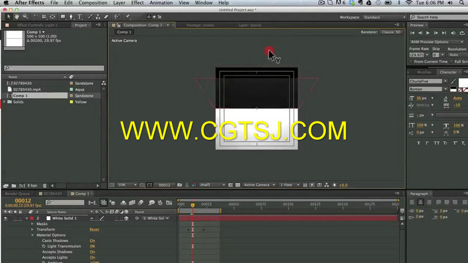468x263 pixels.
Task: Select the Eraser tool
Action: tap(106, 17)
